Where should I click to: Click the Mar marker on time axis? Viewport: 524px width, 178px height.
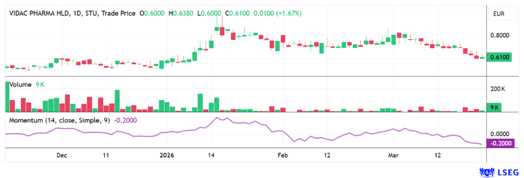(x=393, y=155)
